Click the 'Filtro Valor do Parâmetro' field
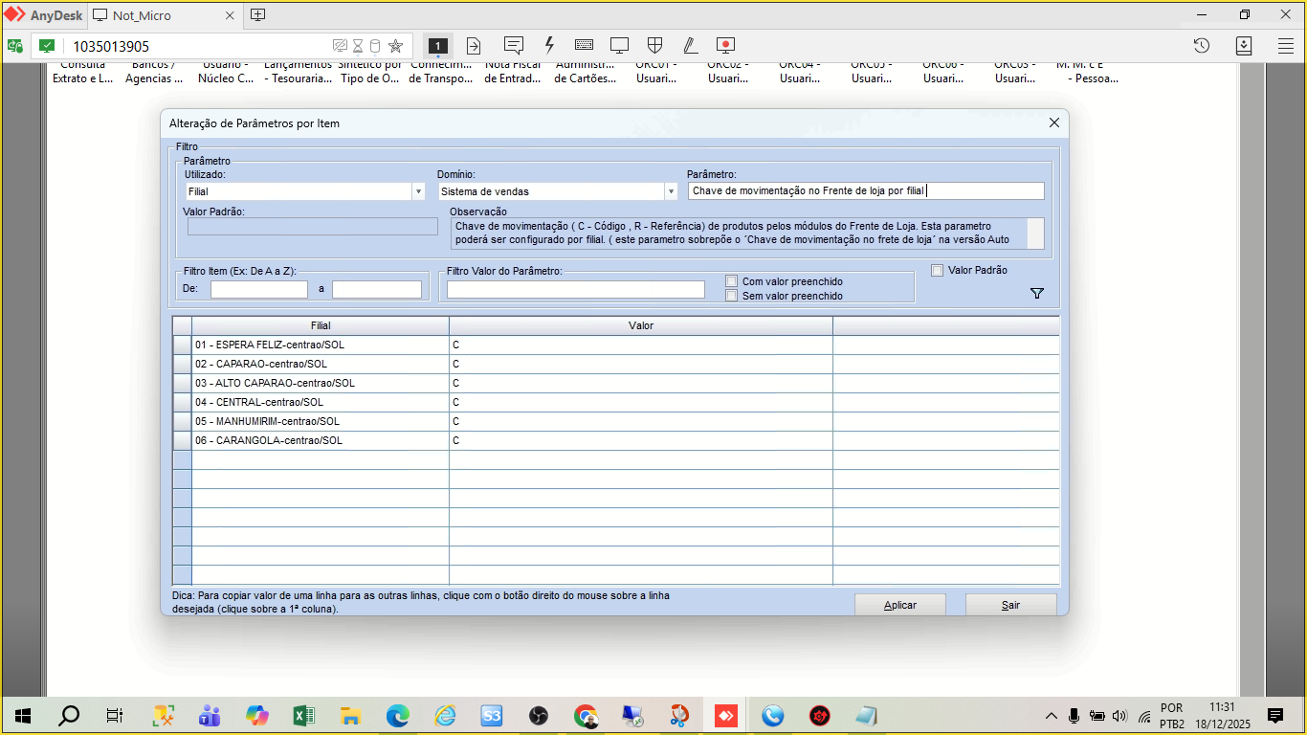Screen dimensions: 1307x735 coord(575,289)
